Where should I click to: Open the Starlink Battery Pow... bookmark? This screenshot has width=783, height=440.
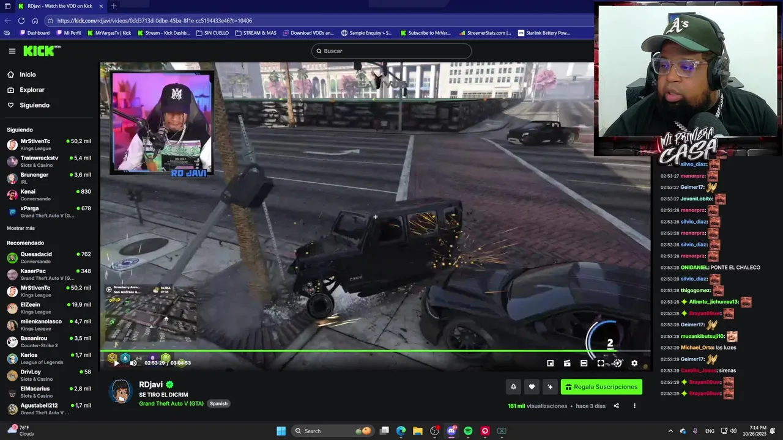[x=544, y=33]
